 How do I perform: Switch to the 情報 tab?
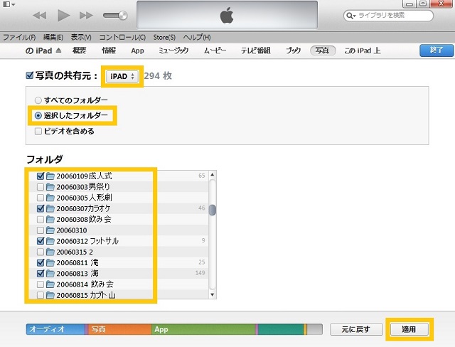pos(109,50)
